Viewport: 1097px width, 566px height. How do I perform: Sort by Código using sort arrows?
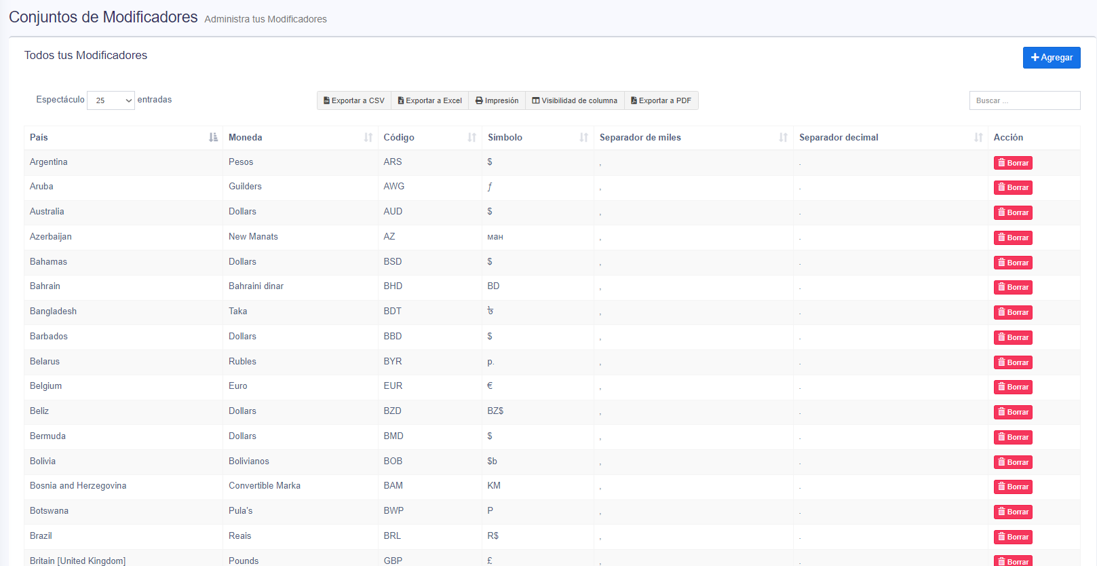point(471,138)
